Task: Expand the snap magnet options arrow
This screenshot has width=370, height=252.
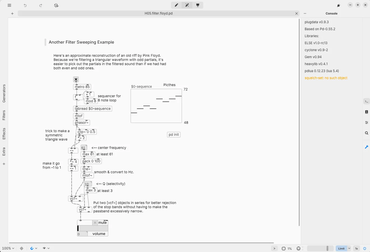Action: click(36, 248)
